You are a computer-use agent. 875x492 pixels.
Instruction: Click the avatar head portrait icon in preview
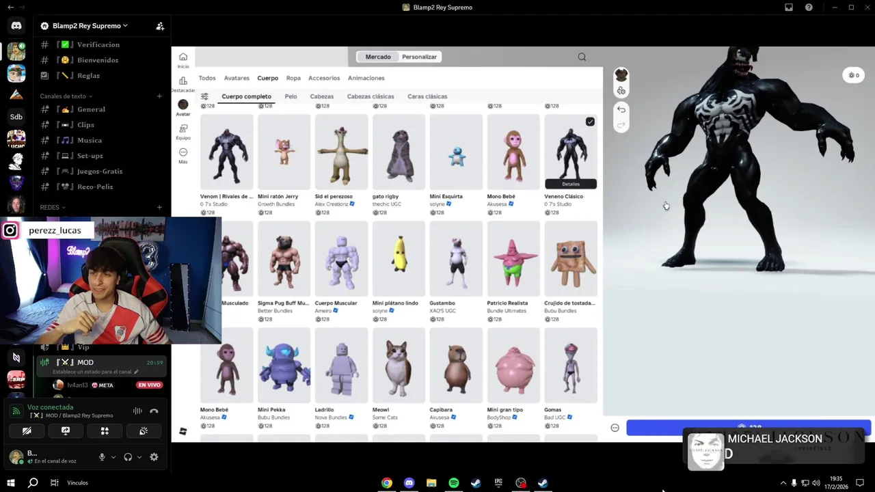[x=621, y=74]
